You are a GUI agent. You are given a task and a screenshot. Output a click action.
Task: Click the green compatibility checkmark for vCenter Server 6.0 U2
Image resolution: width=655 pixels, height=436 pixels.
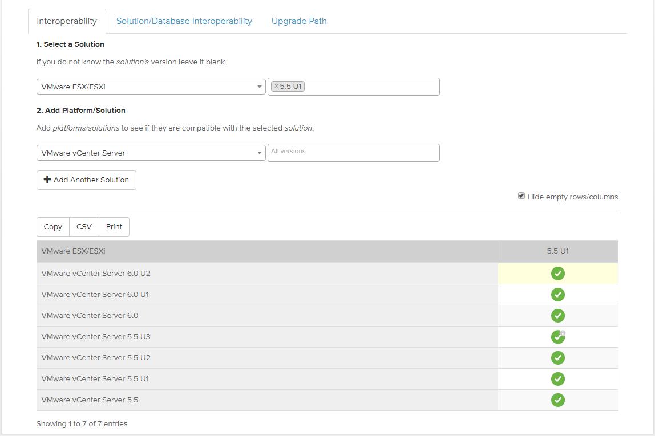557,274
